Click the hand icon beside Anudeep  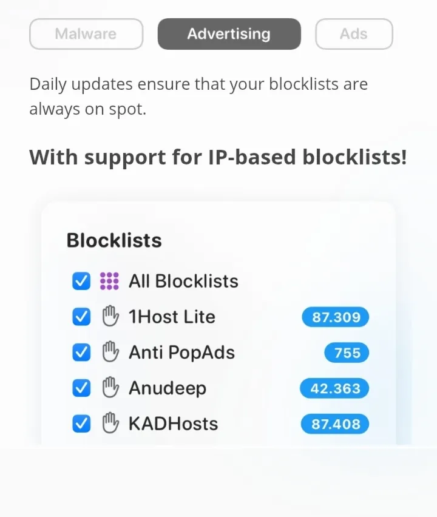[x=109, y=388]
